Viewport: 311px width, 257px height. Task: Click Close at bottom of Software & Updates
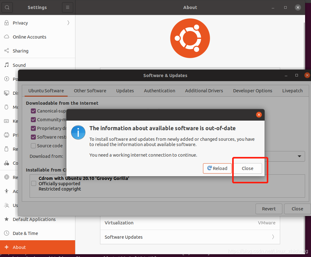pos(297,209)
